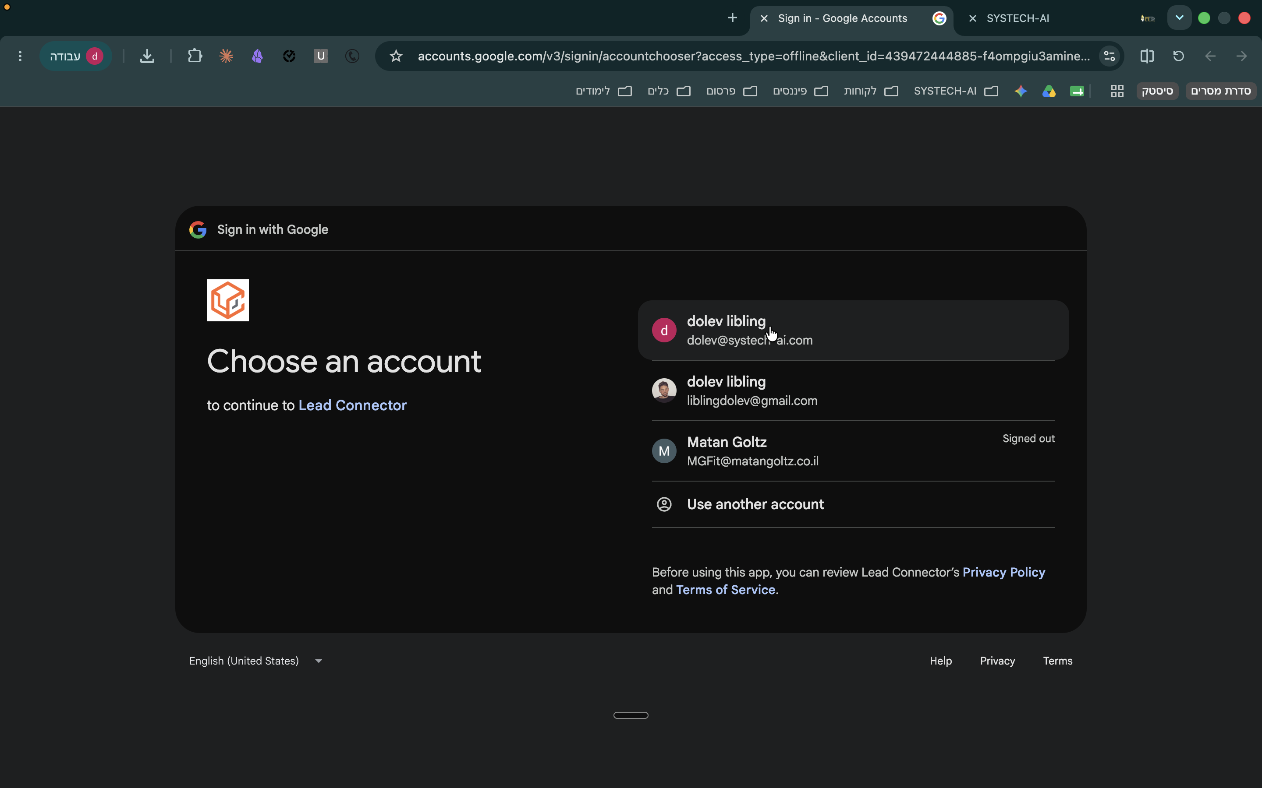Open the Google Drive bookmark

(1049, 91)
